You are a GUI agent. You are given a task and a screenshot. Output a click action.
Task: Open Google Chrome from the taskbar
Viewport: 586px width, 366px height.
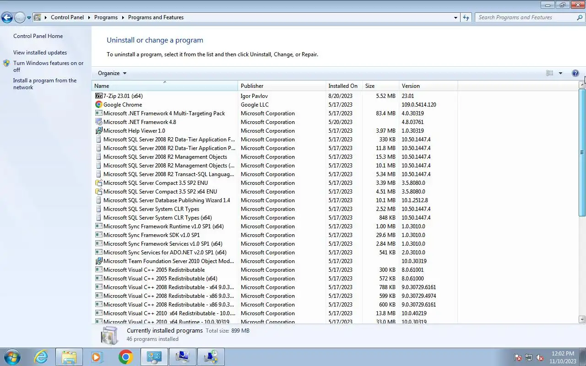pos(125,357)
